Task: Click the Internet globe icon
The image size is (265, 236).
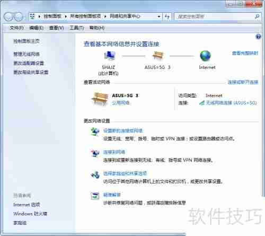Action: coord(205,56)
